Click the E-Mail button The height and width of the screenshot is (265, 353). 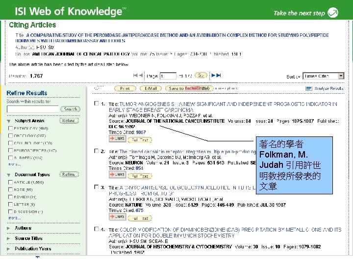[151, 88]
